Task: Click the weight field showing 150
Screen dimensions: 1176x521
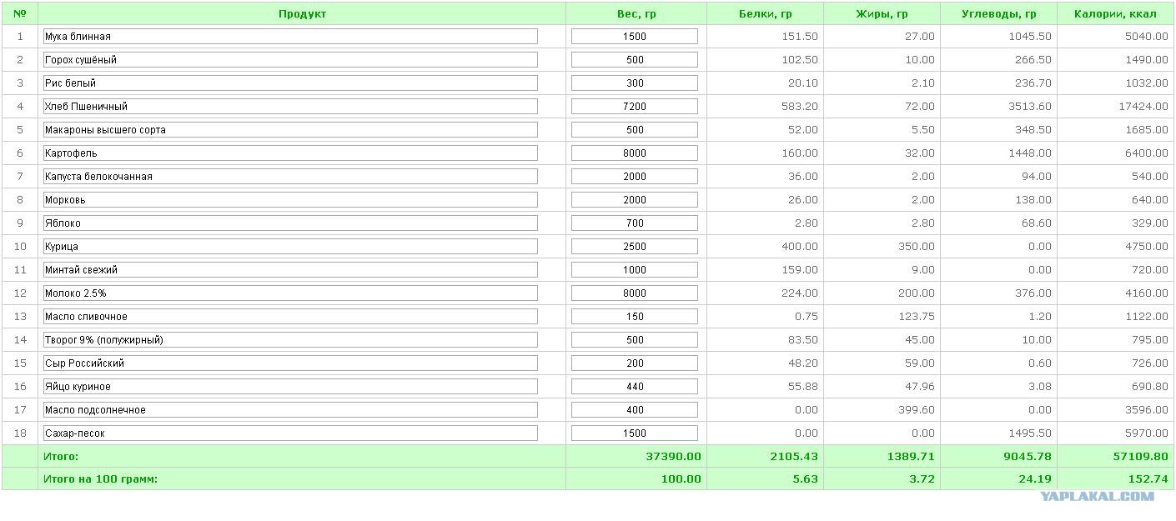Action: (635, 317)
